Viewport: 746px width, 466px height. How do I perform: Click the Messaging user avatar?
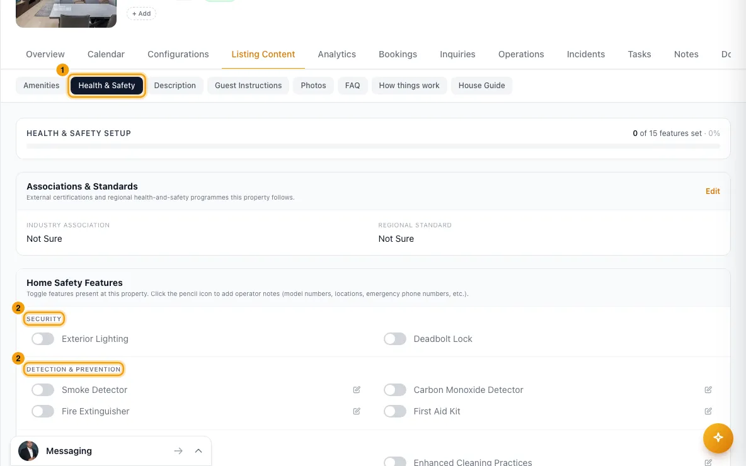point(28,451)
